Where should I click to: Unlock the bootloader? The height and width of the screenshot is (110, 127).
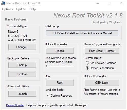pyautogui.click(x=60, y=51)
